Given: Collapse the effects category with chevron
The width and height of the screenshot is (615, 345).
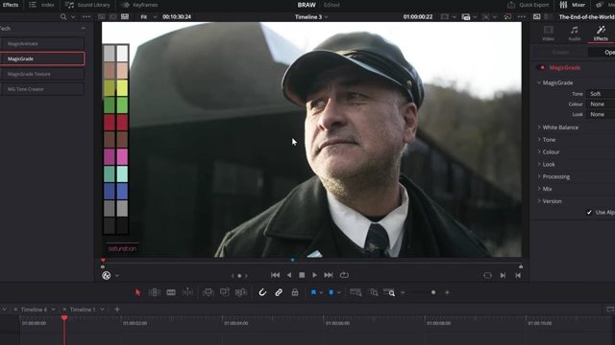Looking at the screenshot, I should [x=84, y=28].
